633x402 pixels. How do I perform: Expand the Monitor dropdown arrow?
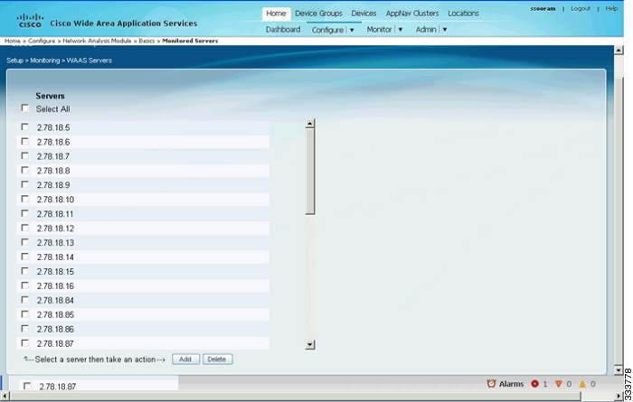pyautogui.click(x=401, y=30)
